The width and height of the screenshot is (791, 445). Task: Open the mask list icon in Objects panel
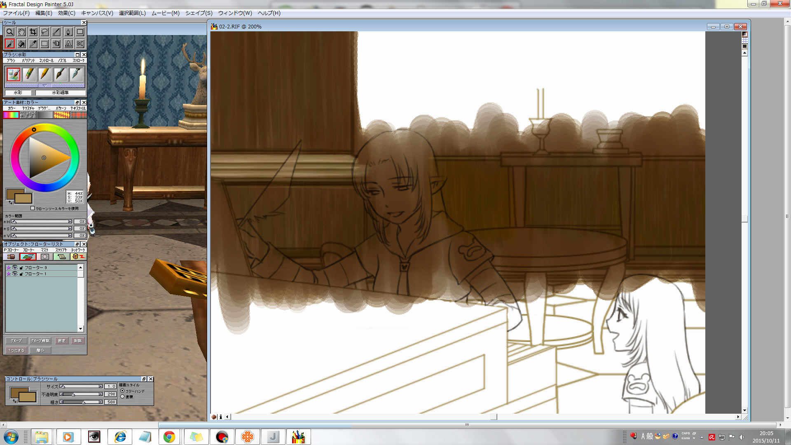tap(45, 257)
